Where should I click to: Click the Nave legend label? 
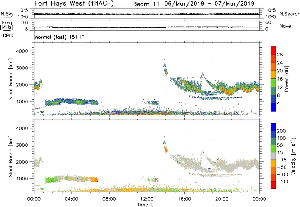285,26
